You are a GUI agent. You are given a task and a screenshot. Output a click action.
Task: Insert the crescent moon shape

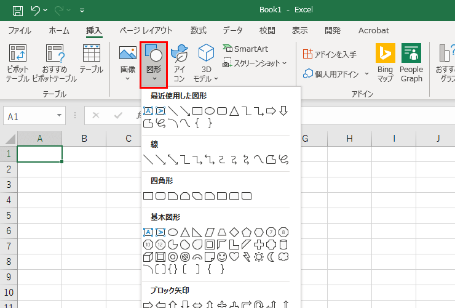pyautogui.click(x=271, y=257)
